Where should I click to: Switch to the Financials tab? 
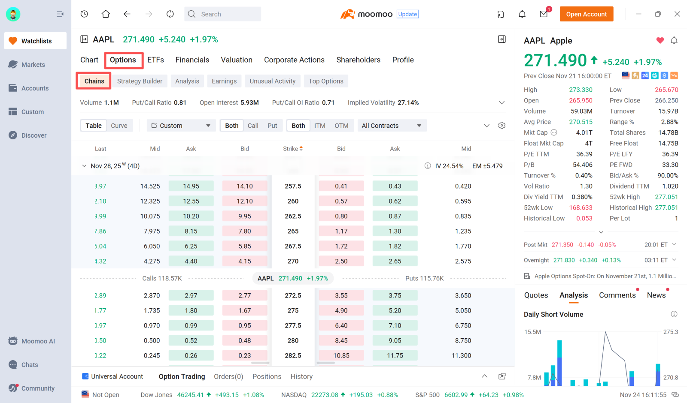pos(192,60)
